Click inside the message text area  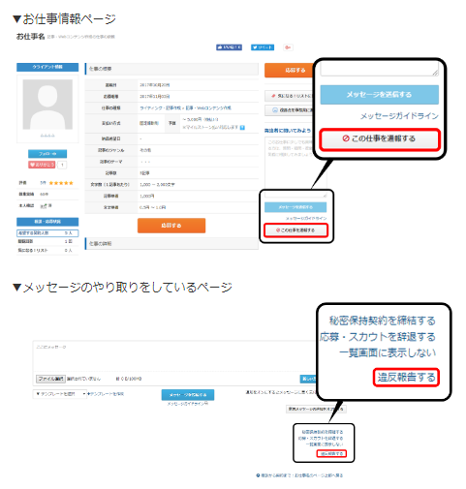click(174, 356)
